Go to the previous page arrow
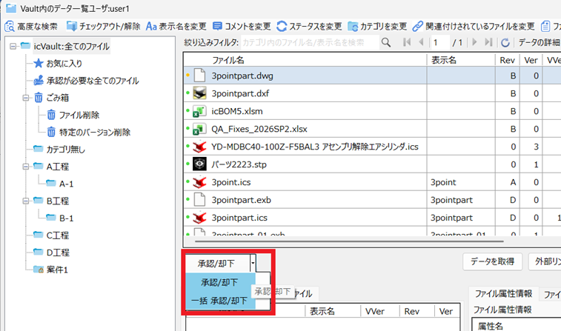 click(421, 42)
